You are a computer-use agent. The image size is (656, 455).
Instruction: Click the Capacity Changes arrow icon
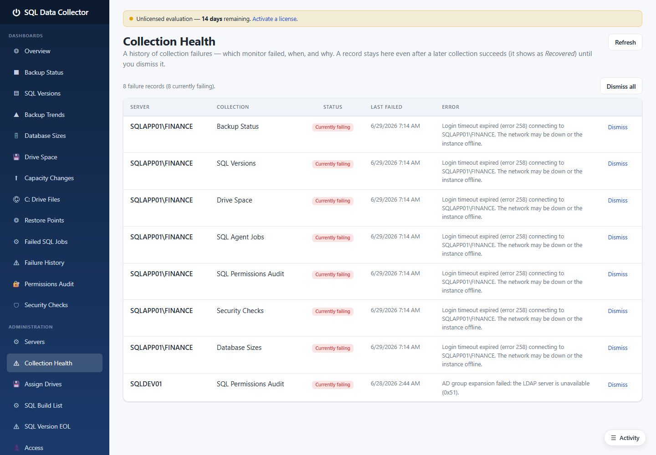[16, 178]
